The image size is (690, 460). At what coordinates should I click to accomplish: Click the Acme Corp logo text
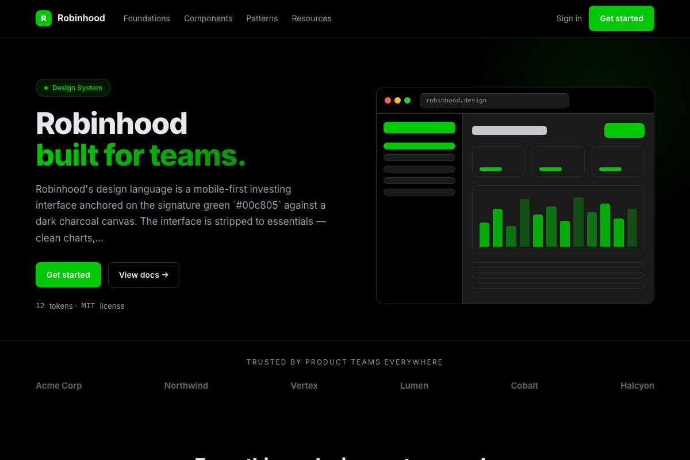[x=59, y=386]
